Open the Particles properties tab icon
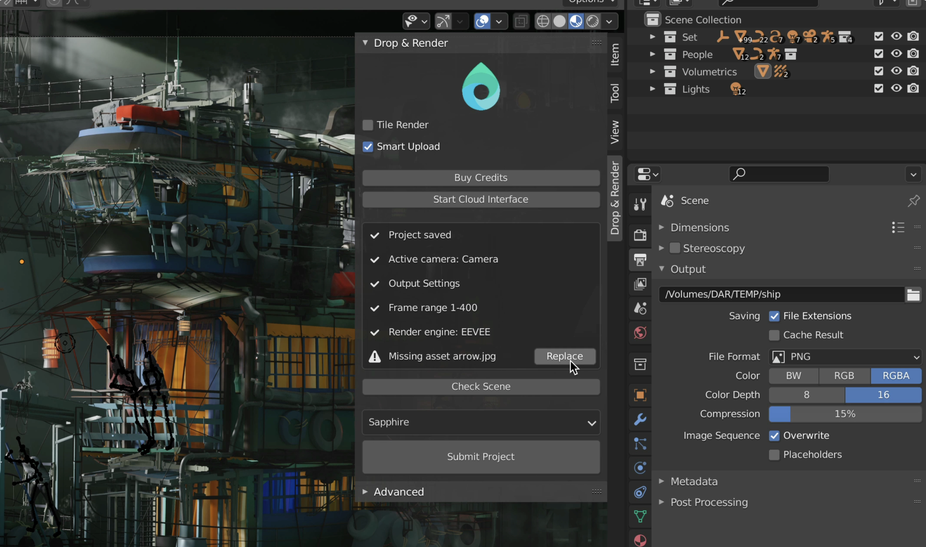This screenshot has height=547, width=926. pyautogui.click(x=640, y=443)
